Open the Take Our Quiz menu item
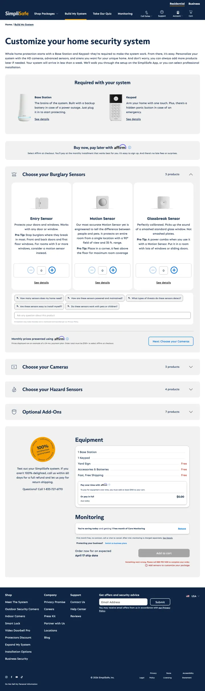The height and width of the screenshot is (691, 205). tap(102, 13)
